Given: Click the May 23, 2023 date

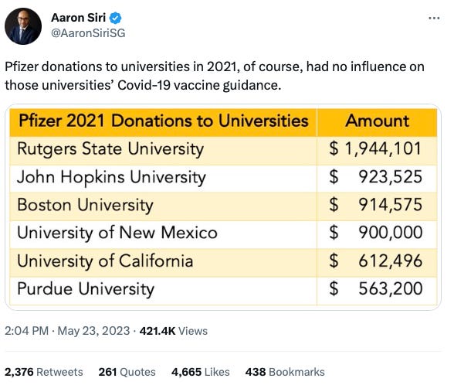Looking at the screenshot, I should tap(93, 331).
